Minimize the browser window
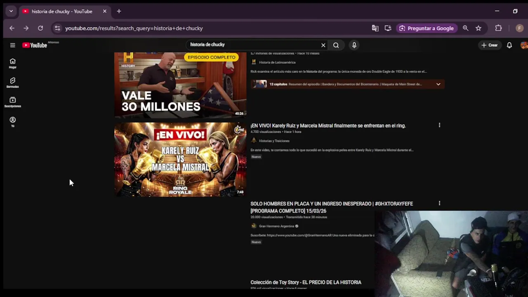This screenshot has height=297, width=528. (x=497, y=11)
